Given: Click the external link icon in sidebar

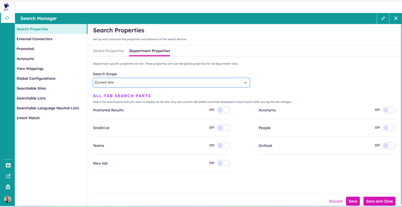Looking at the screenshot, I should [8, 176].
